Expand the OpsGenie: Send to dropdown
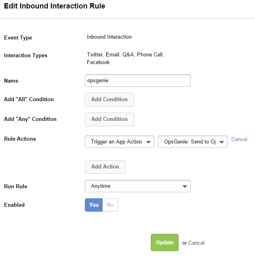The height and width of the screenshot is (260, 255). click(193, 142)
